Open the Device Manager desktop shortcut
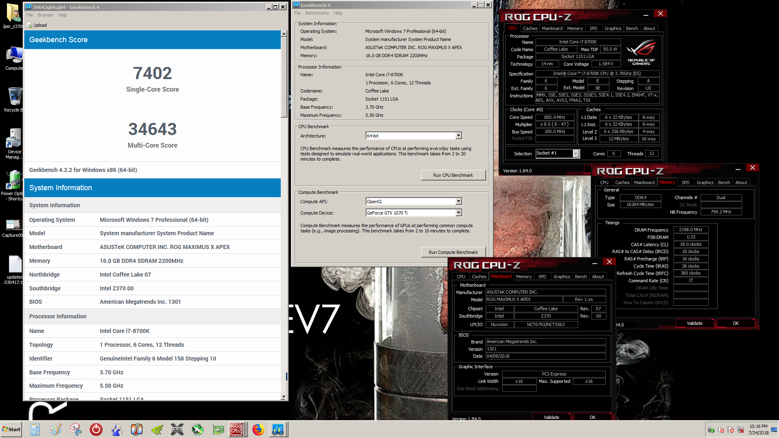The height and width of the screenshot is (438, 779). point(14,144)
